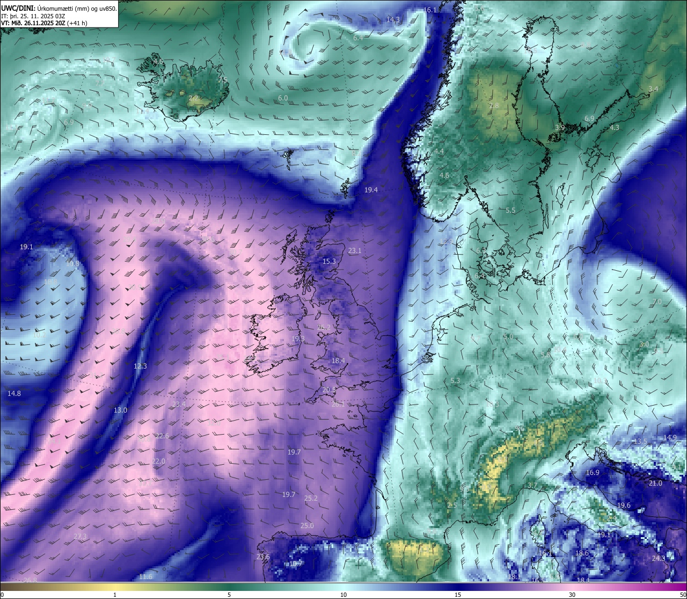Screen dimensions: 687x599
Task: Click the 19.4 value in the North Sea
Action: coord(371,190)
